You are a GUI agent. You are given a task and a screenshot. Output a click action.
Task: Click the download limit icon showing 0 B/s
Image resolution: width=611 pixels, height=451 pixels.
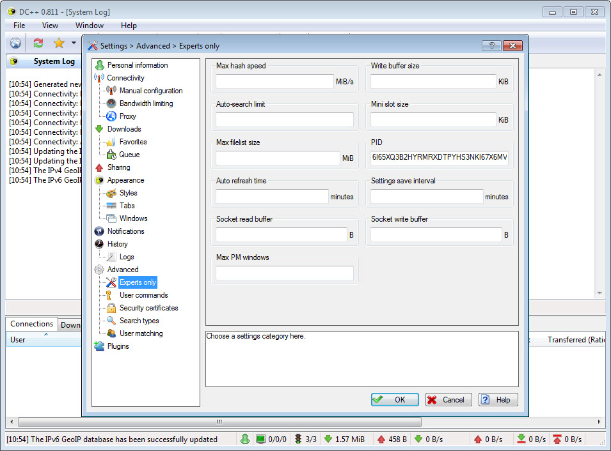tap(522, 439)
